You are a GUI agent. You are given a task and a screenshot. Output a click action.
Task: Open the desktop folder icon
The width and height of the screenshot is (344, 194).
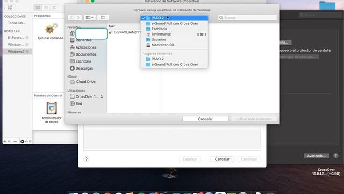pyautogui.click(x=327, y=5)
